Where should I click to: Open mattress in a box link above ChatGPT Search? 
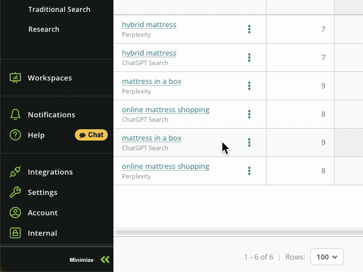151,138
